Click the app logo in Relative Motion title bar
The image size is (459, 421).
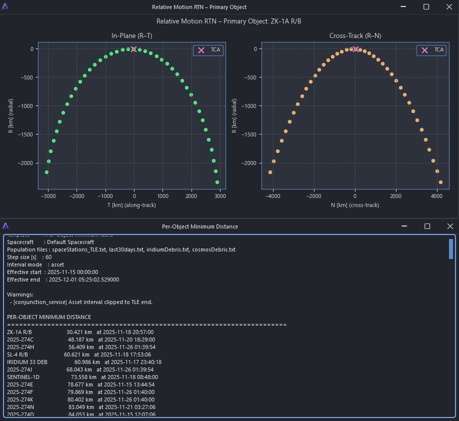point(5,7)
